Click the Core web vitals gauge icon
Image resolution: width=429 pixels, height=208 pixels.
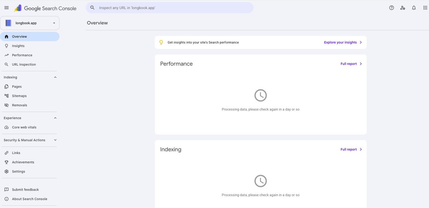pyautogui.click(x=6, y=127)
